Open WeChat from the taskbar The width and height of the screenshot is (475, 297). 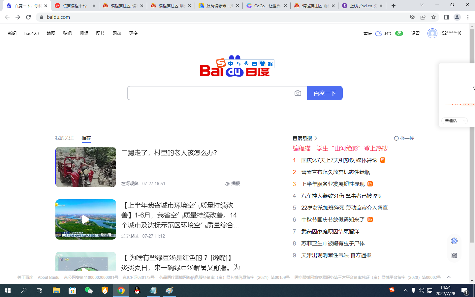(x=89, y=290)
